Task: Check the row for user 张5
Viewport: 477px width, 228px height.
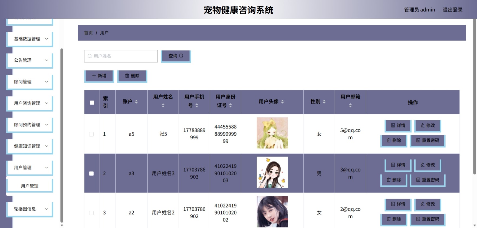Action: (x=91, y=134)
